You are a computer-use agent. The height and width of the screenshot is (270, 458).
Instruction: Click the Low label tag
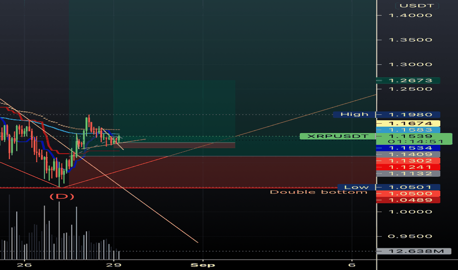(356, 187)
